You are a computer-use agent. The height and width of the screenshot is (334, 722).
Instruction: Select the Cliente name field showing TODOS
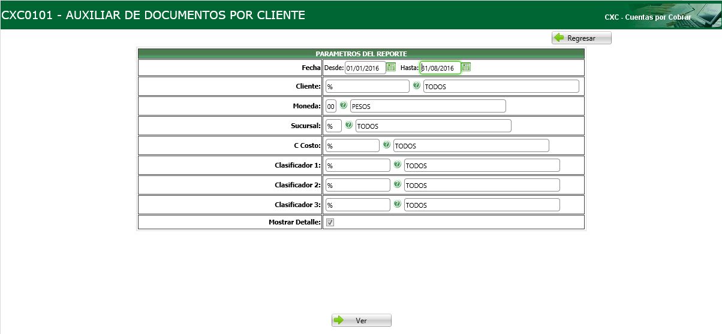501,86
